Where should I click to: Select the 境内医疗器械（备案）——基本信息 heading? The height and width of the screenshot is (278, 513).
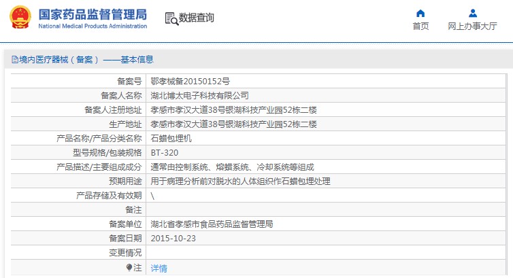pyautogui.click(x=86, y=59)
